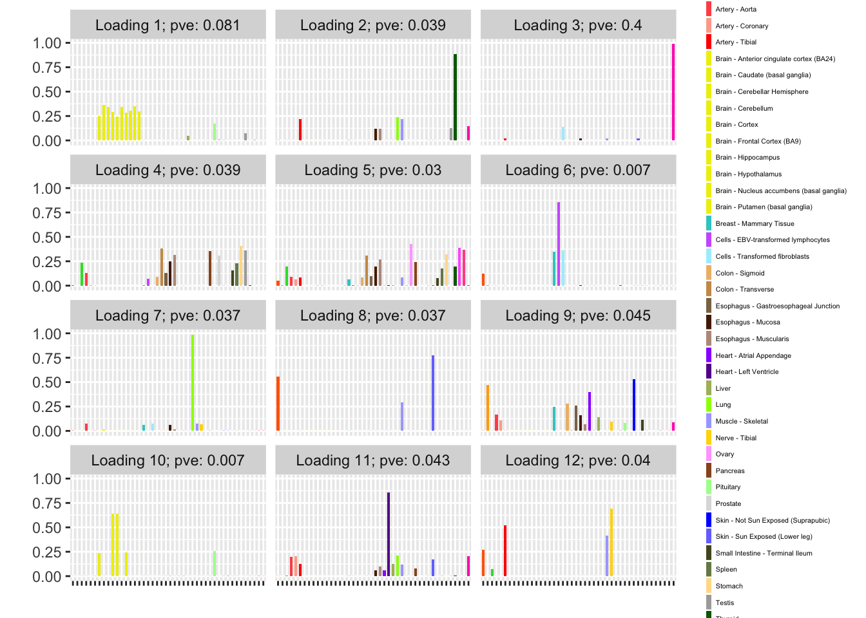Click the Liver legend color swatch
This screenshot has width=866, height=618.
(709, 388)
